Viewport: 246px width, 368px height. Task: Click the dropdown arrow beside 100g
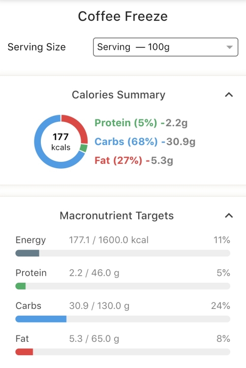(230, 47)
